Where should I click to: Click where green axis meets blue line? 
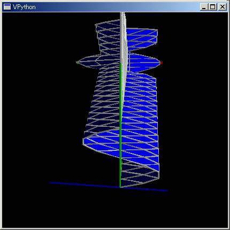point(120,187)
